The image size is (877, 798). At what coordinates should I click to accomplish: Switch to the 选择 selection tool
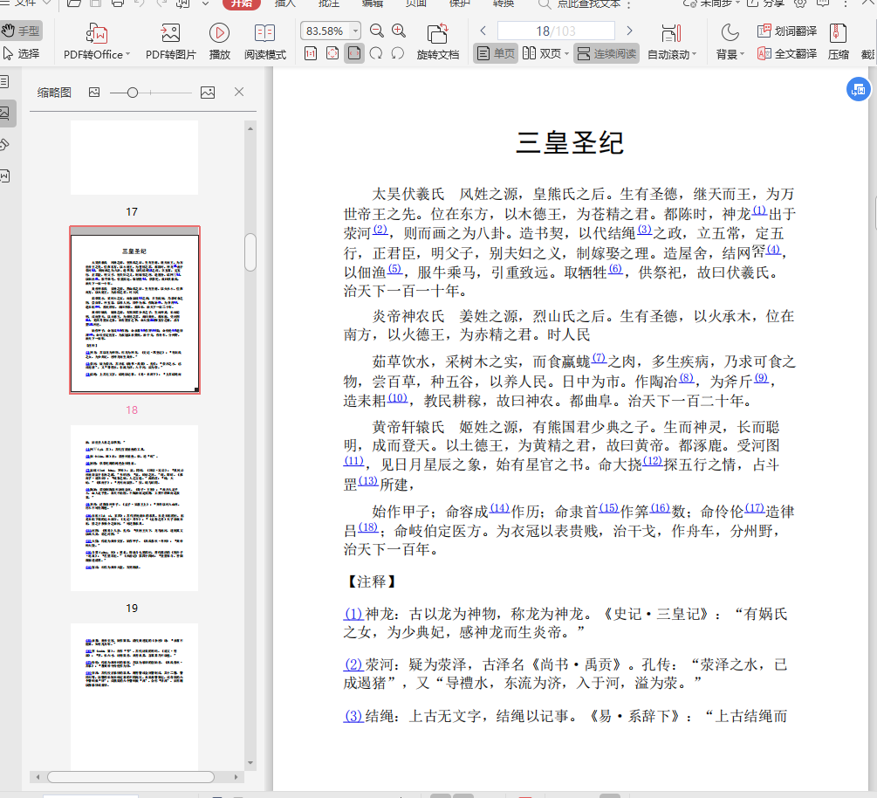20,53
